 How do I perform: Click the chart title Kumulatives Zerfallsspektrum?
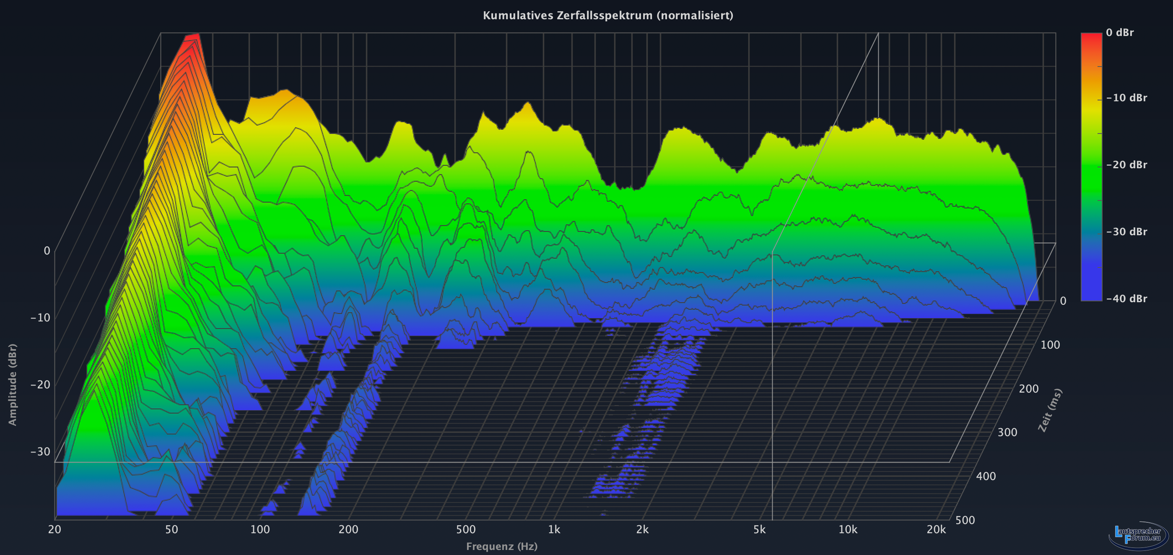click(x=607, y=15)
